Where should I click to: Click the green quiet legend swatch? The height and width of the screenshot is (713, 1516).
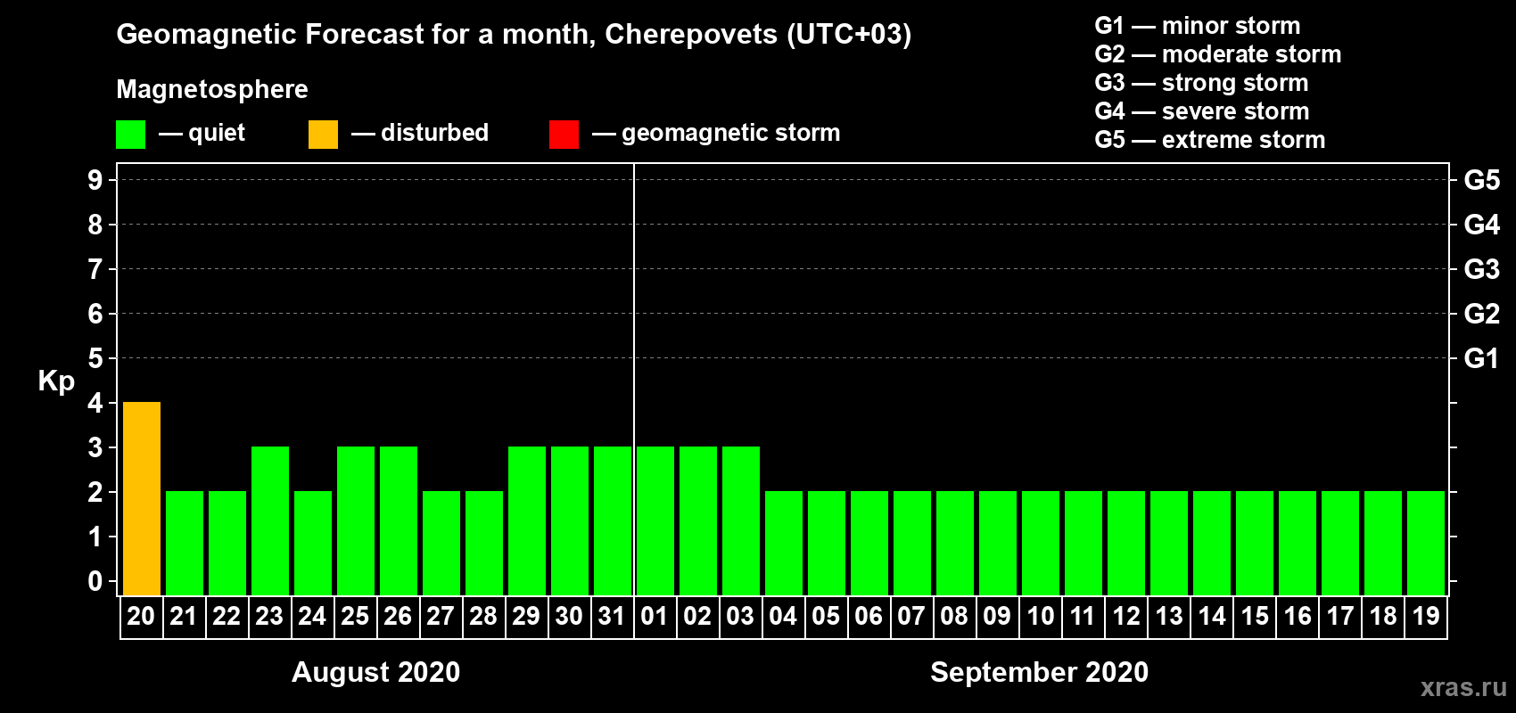tap(130, 135)
